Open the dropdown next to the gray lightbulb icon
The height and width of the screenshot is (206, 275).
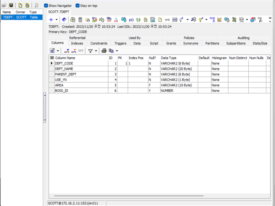pos(188,20)
